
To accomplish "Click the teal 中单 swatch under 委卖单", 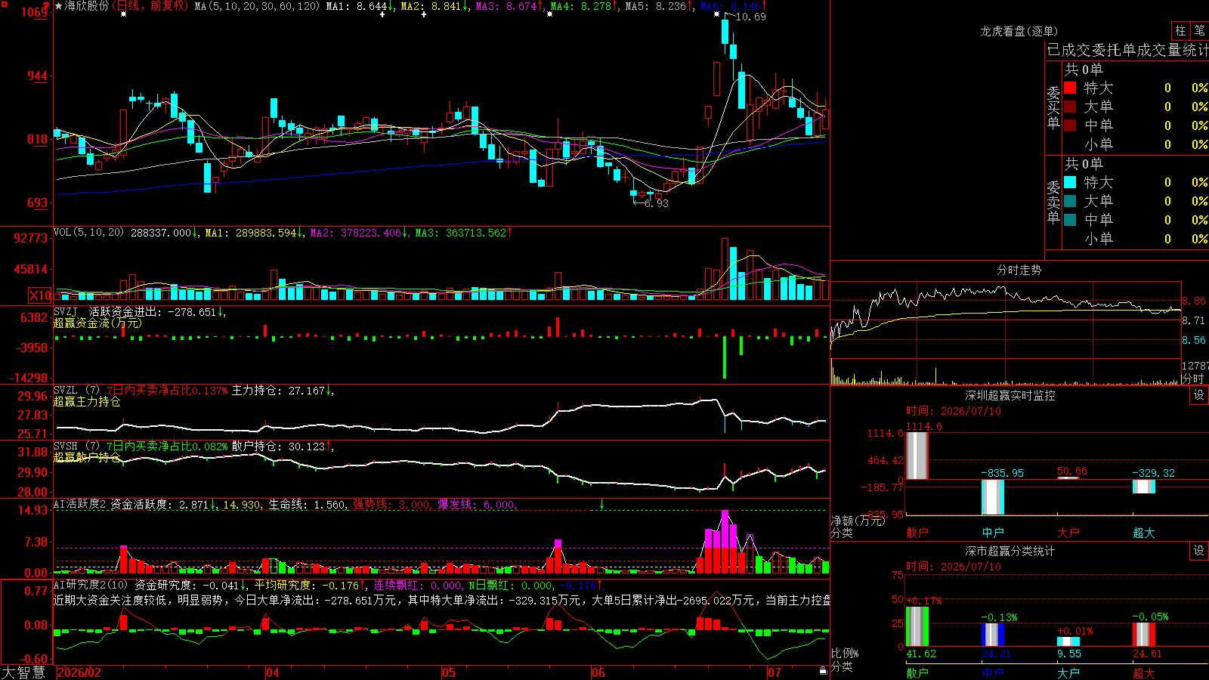I will tap(1070, 220).
